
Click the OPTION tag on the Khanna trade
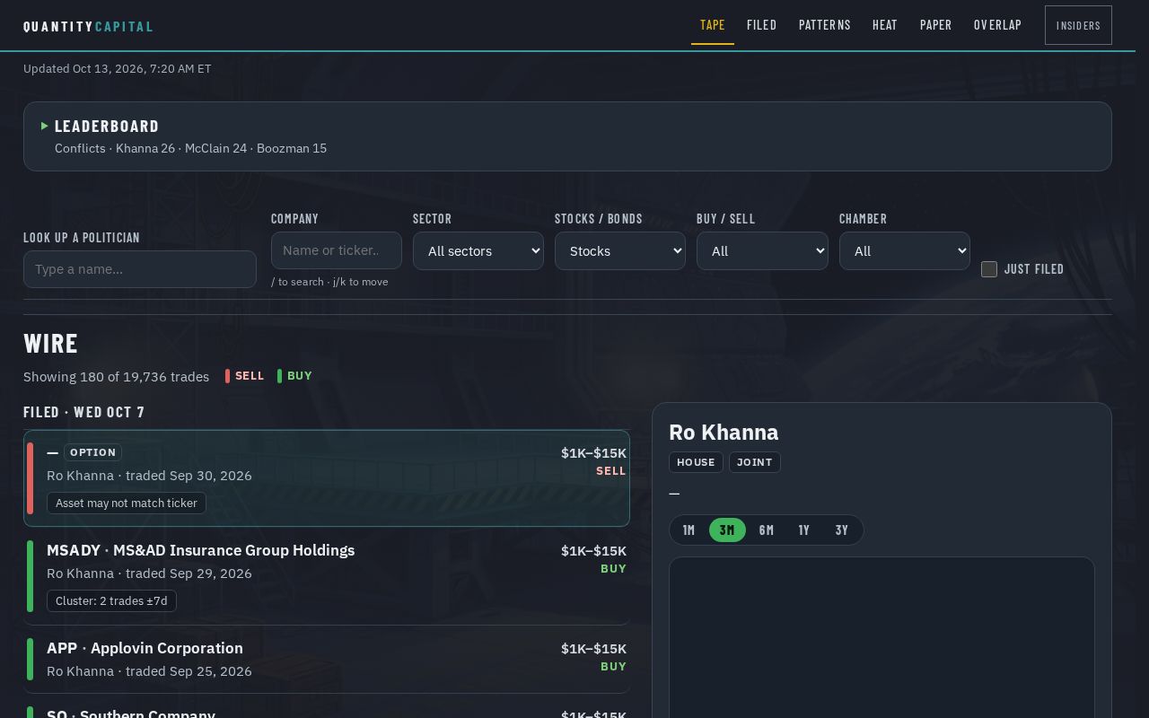(92, 452)
